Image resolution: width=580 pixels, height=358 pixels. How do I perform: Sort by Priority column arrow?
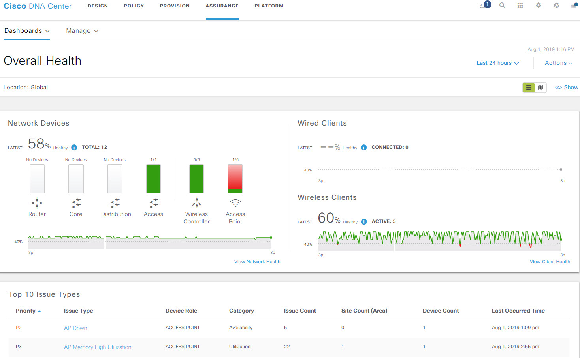coord(39,311)
